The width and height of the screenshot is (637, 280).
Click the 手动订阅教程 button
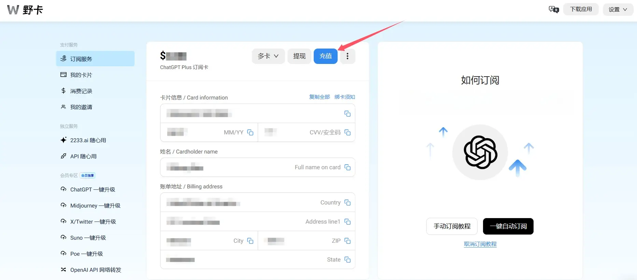tap(452, 226)
